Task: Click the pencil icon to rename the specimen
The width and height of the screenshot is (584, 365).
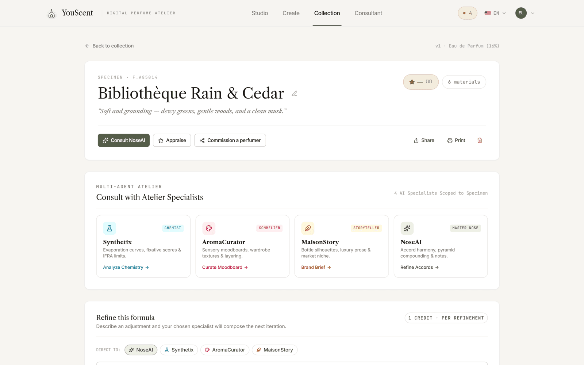Action: (294, 93)
